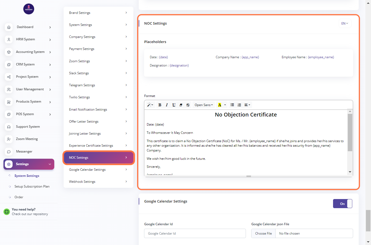
Task: Click the eraser remove-font-style icon
Action: point(181,105)
